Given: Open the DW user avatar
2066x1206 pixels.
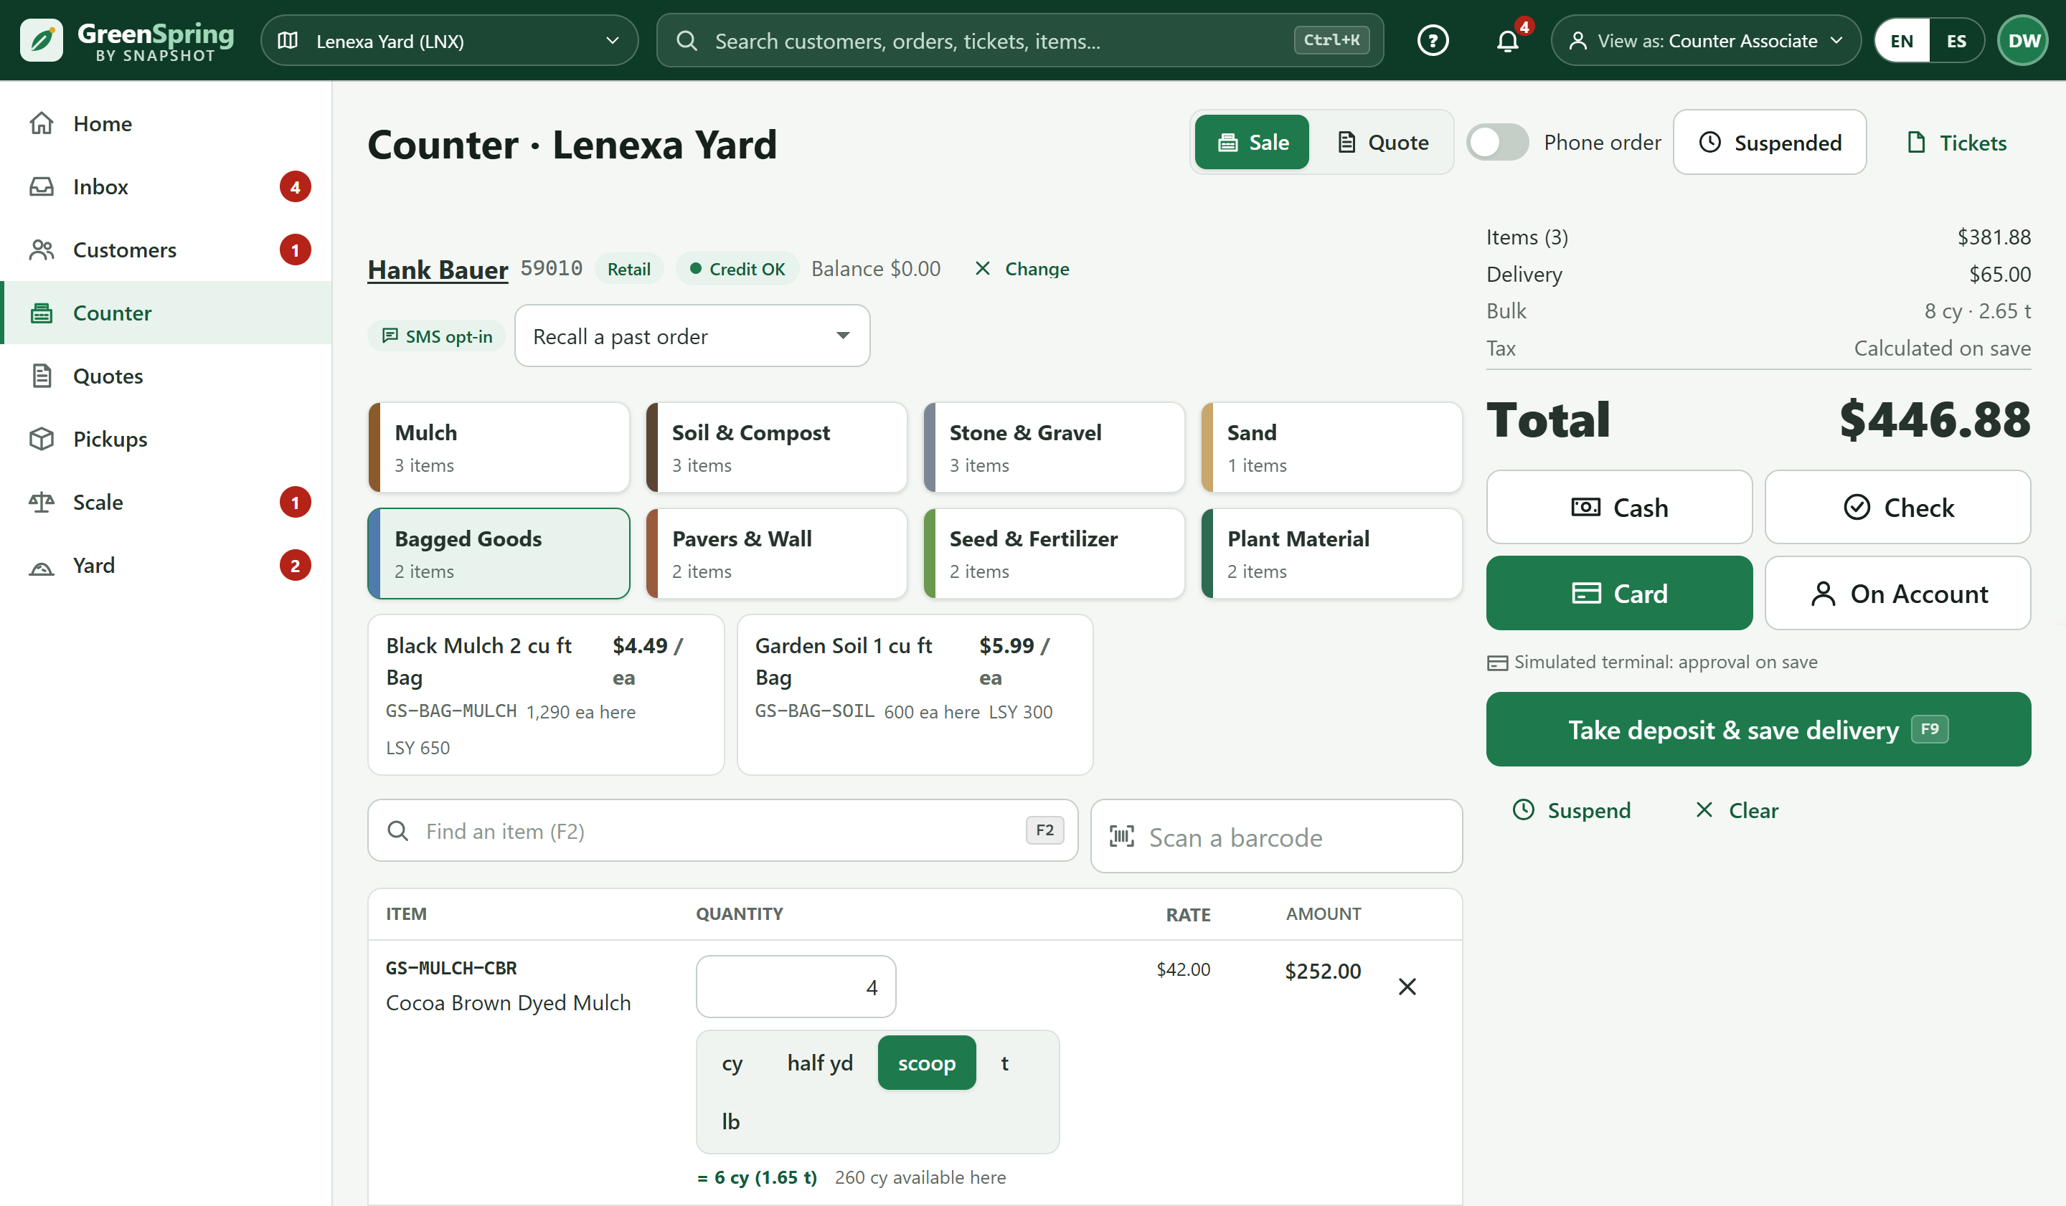Looking at the screenshot, I should click(x=2024, y=40).
